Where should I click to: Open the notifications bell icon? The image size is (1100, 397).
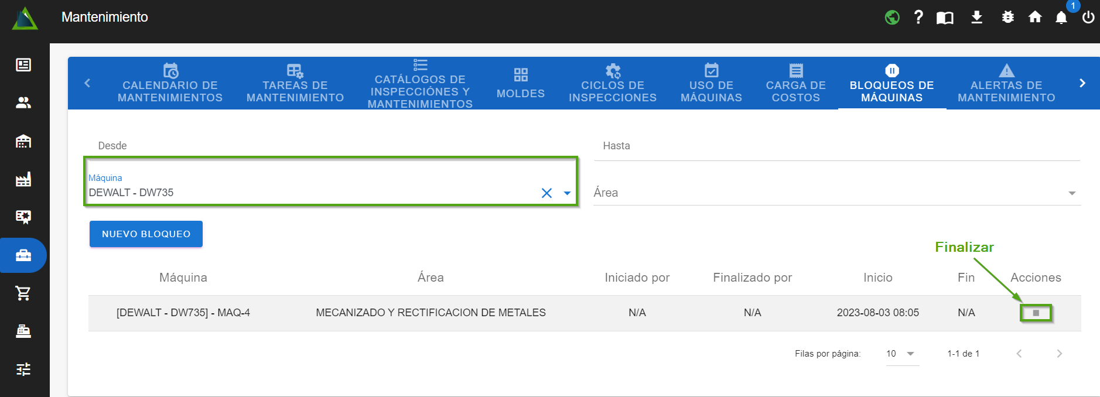(x=1061, y=18)
